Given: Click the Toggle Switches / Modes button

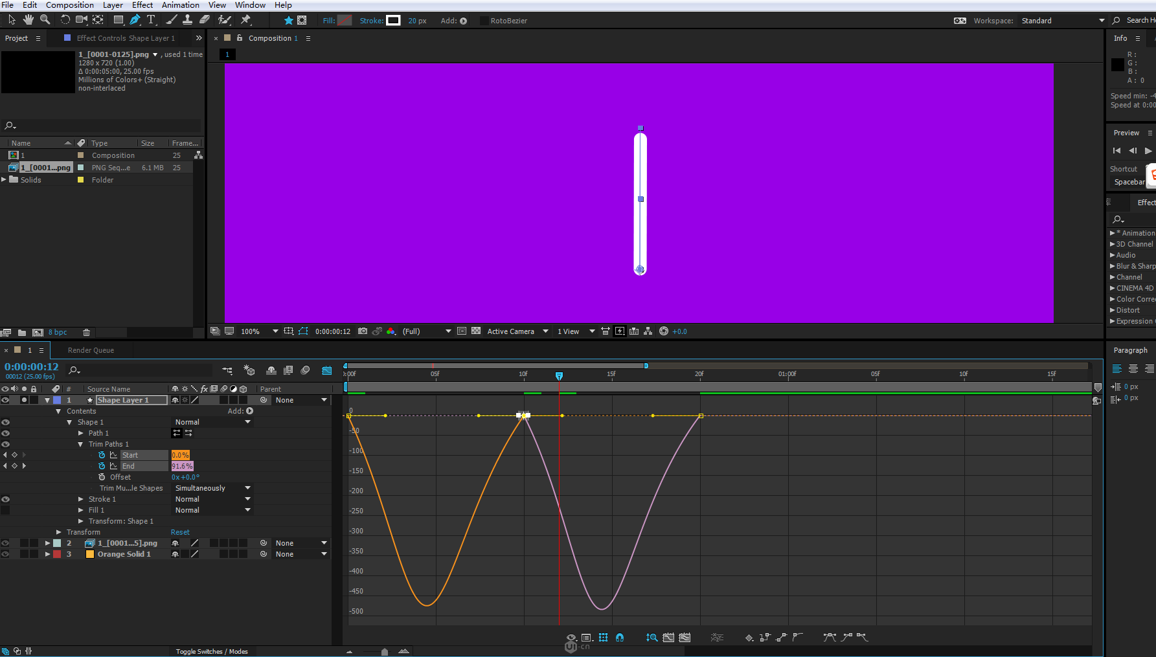Looking at the screenshot, I should click(212, 651).
